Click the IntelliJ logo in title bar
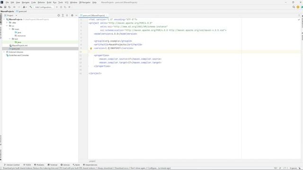The width and height of the screenshot is (303, 170). click(x=2, y=2)
